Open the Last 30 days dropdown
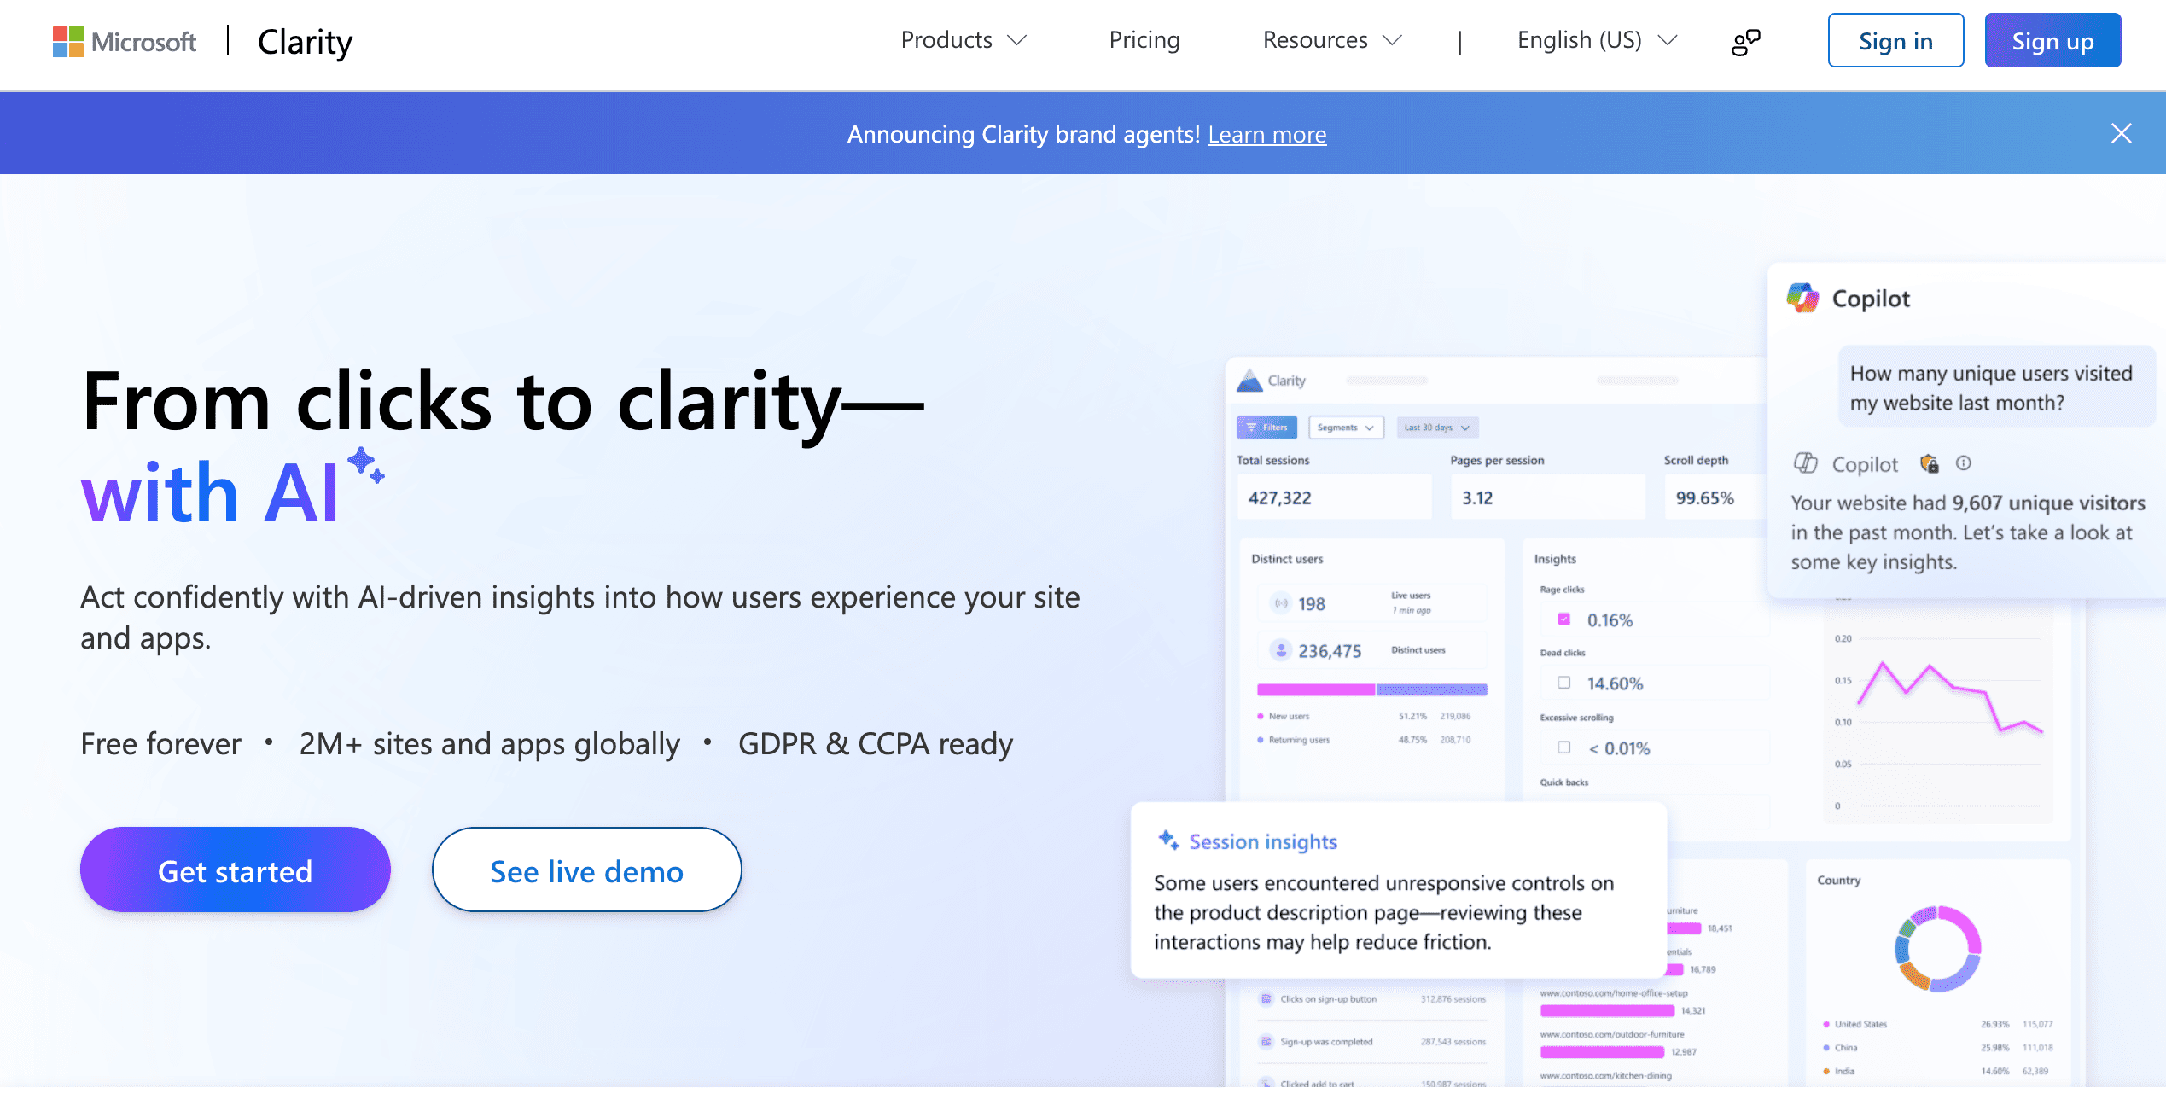Screen dimensions: 2166x1111 [x=1437, y=428]
